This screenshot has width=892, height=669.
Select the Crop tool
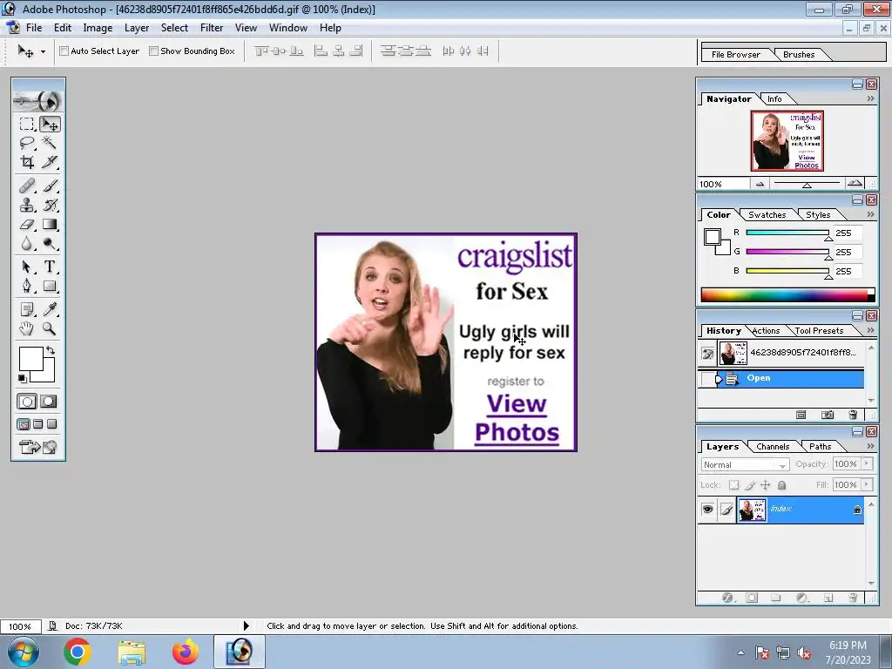(x=27, y=162)
